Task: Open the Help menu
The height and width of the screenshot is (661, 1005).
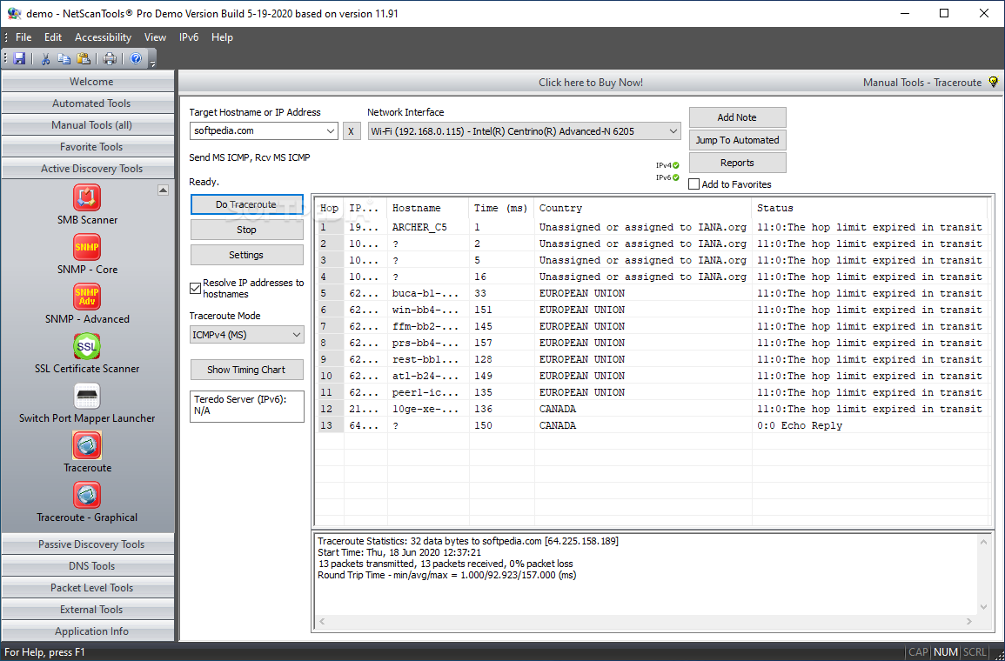Action: point(223,37)
